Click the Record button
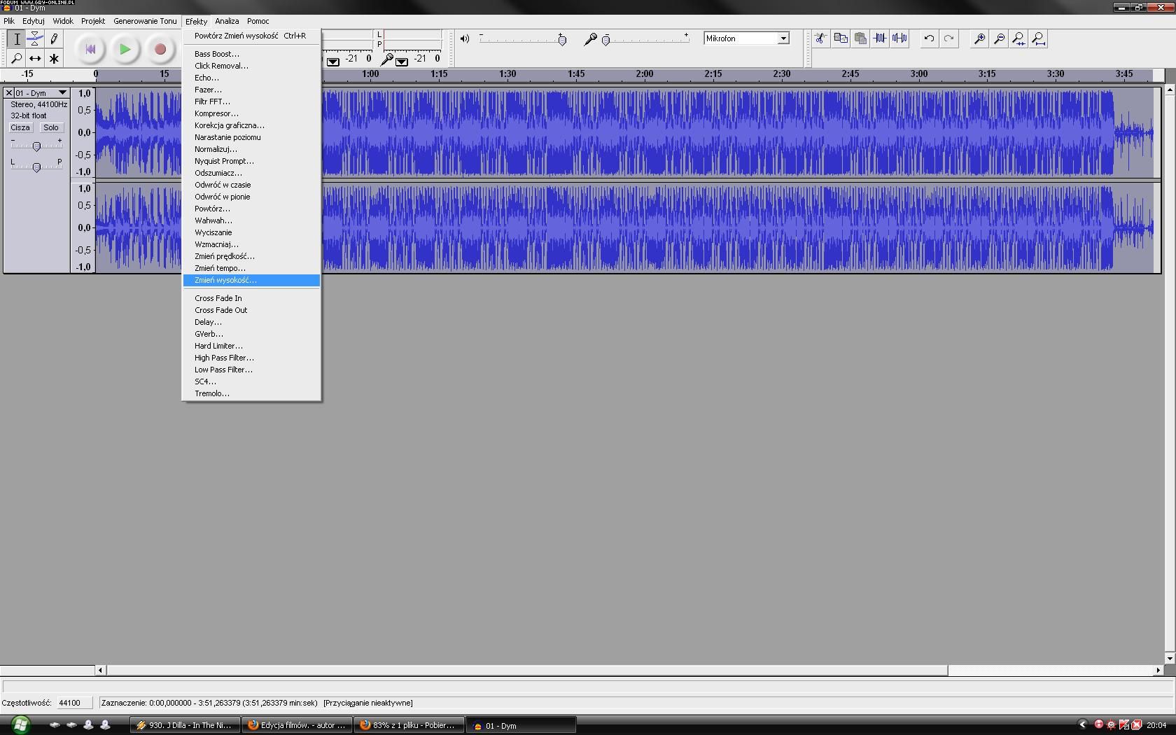This screenshot has width=1176, height=735. 160,49
